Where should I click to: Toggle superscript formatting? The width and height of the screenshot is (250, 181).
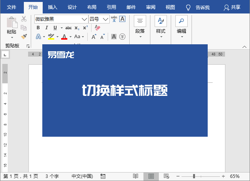click(85, 28)
